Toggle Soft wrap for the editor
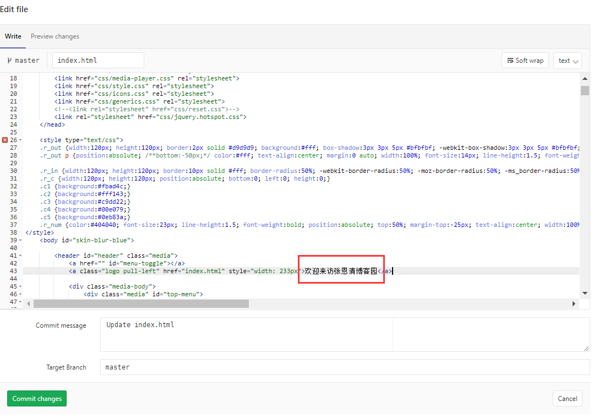 [525, 61]
